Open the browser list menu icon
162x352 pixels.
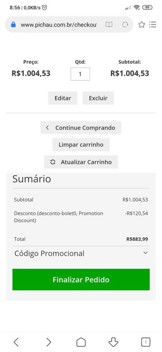tap(153, 24)
